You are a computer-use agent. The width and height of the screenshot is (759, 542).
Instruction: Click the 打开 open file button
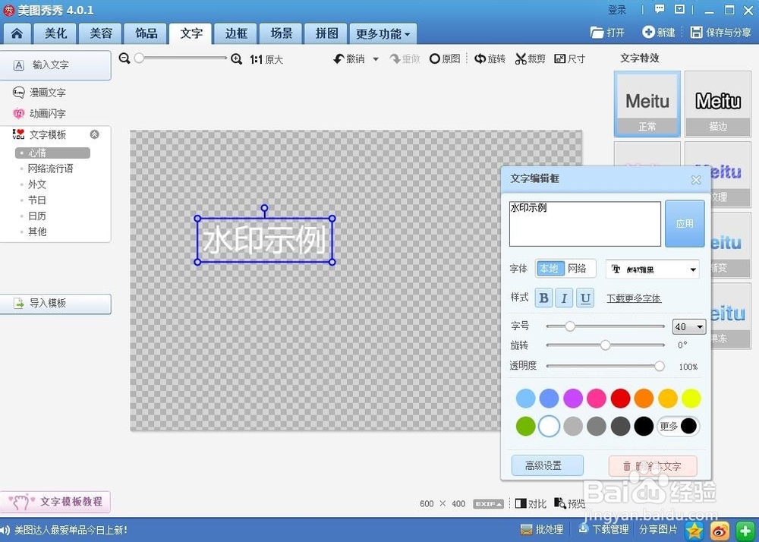point(607,33)
